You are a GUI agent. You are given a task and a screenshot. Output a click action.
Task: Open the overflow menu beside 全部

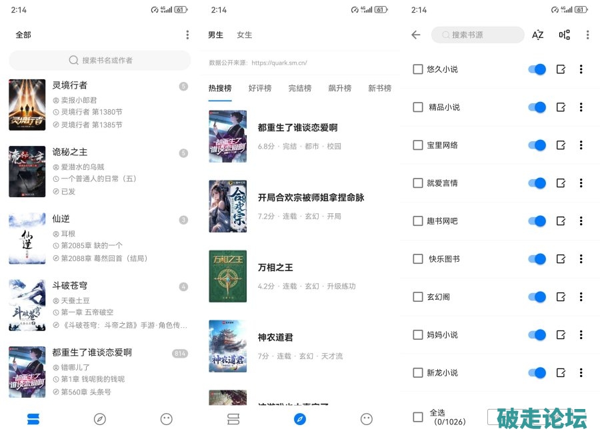pyautogui.click(x=187, y=35)
